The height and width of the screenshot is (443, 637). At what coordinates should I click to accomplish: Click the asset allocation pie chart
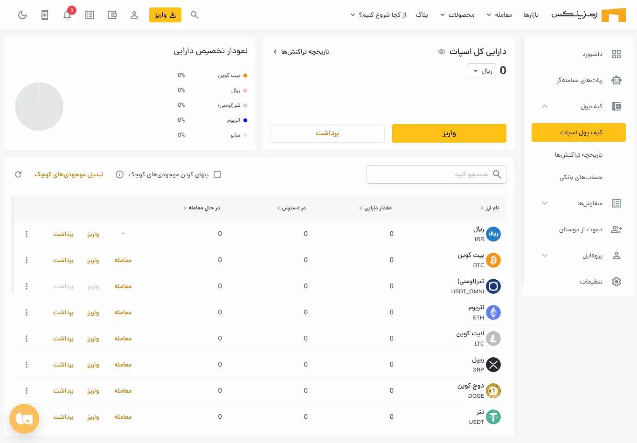[x=39, y=106]
